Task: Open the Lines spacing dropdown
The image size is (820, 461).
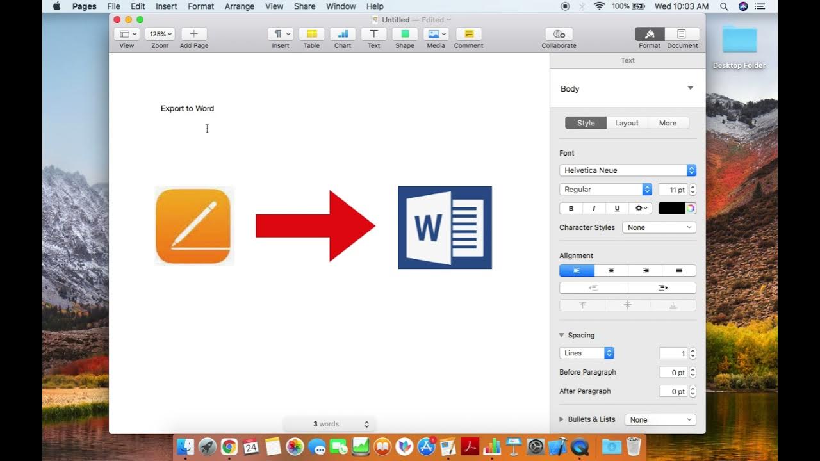Action: click(587, 353)
